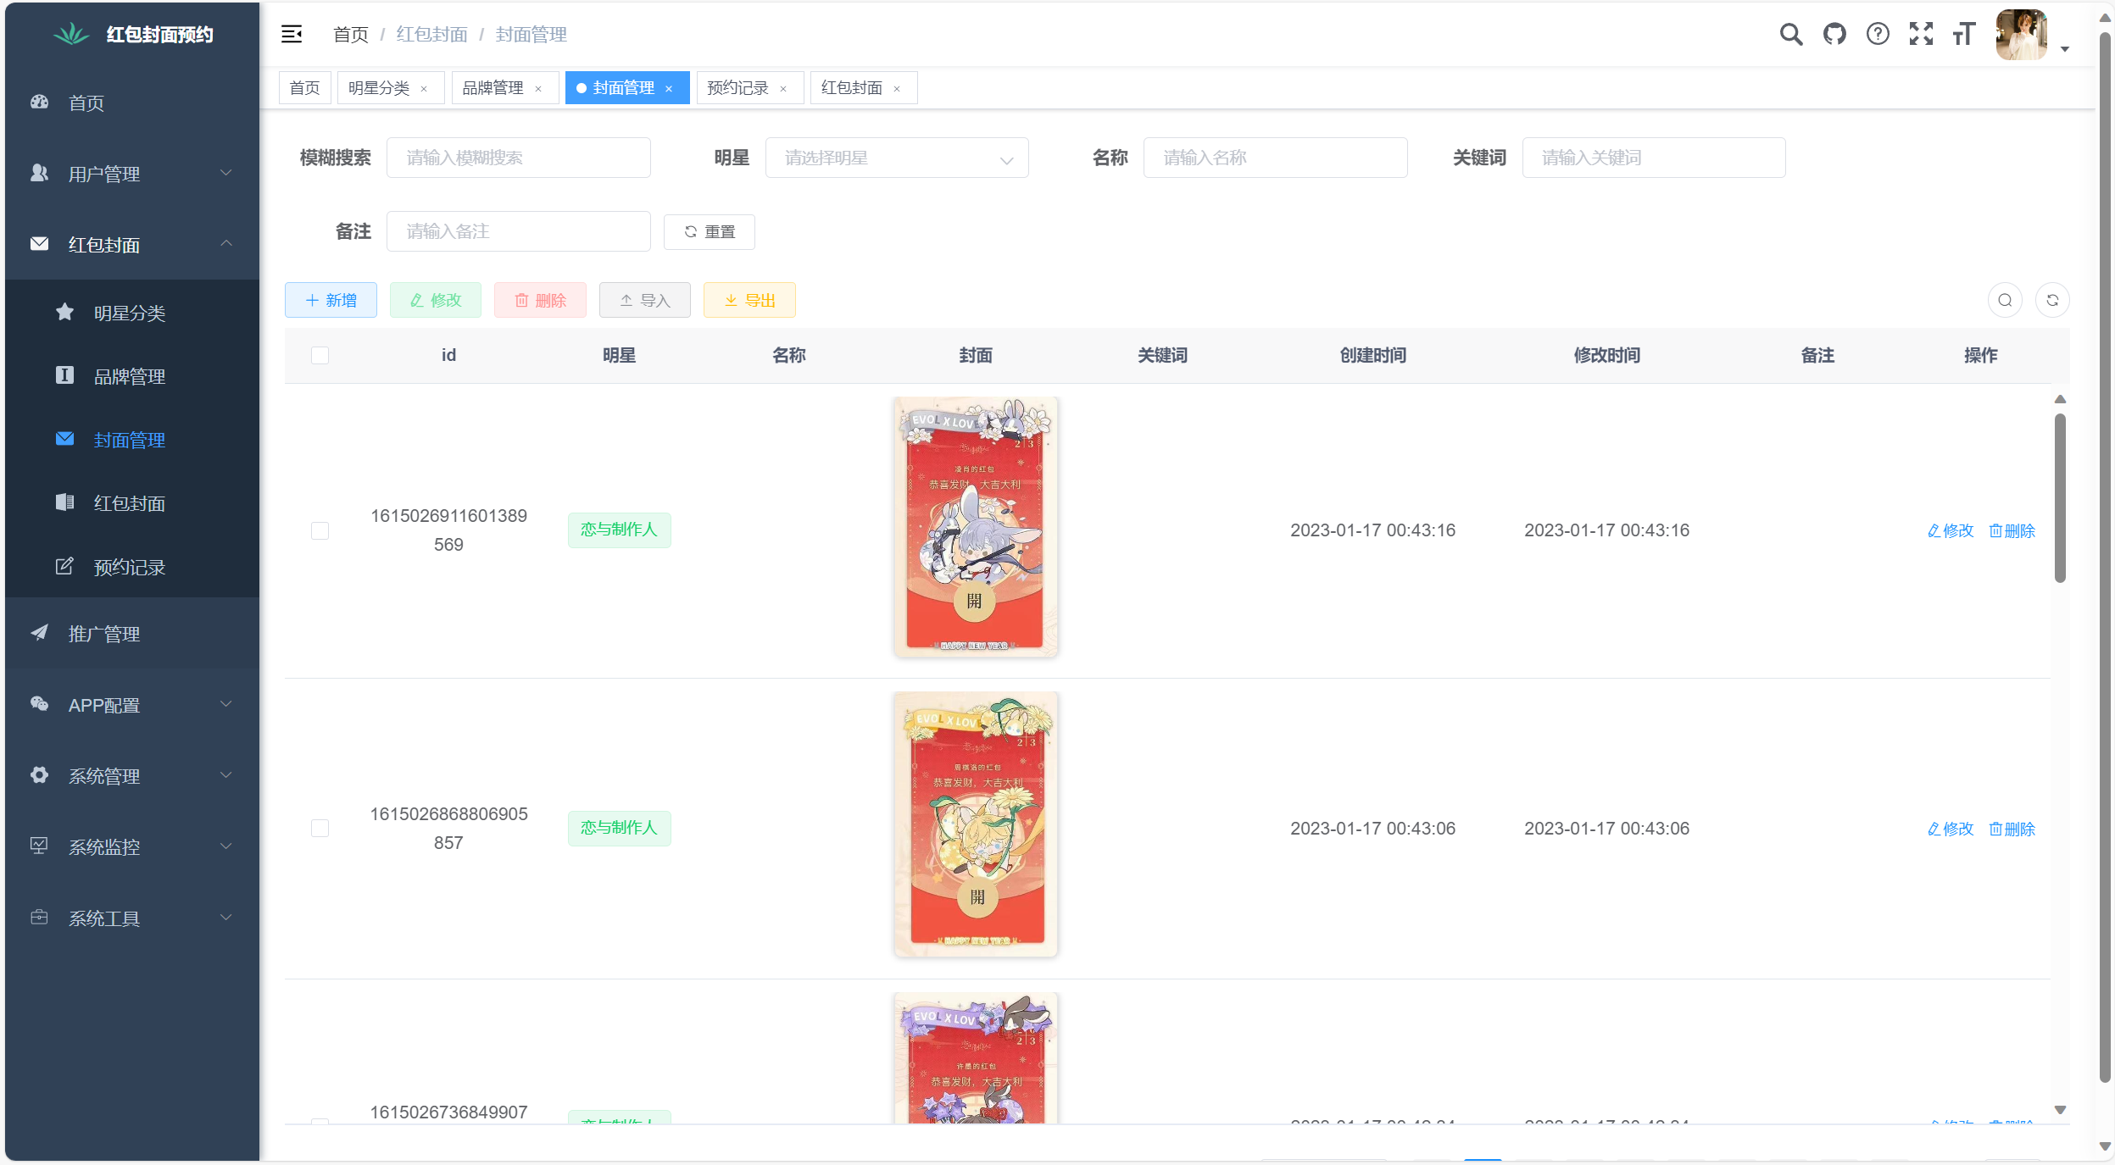Image resolution: width=2115 pixels, height=1165 pixels.
Task: Click the WeChat icon beside APP配置
Action: coord(39,704)
